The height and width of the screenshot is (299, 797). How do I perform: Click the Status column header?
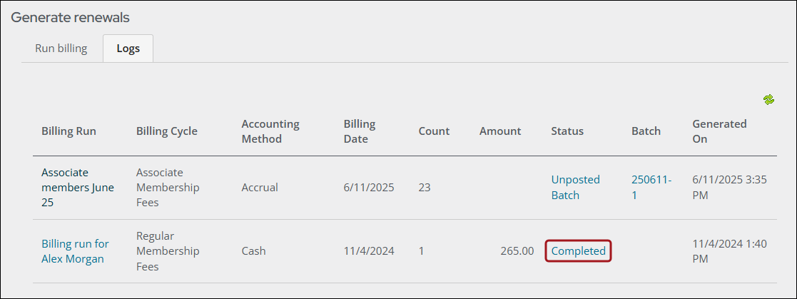[x=567, y=131]
